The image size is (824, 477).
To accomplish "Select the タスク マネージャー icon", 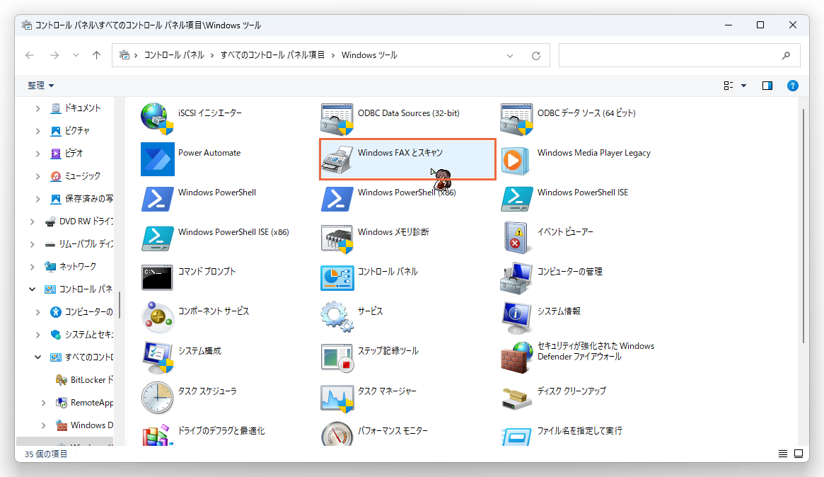I will (337, 398).
